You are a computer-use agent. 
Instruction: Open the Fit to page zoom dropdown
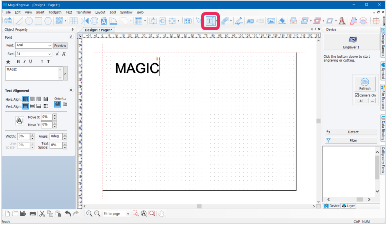(128, 214)
